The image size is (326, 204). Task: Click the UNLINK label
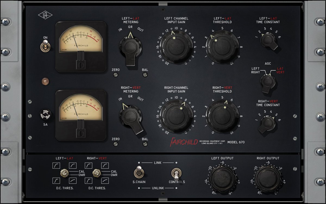click(157, 187)
